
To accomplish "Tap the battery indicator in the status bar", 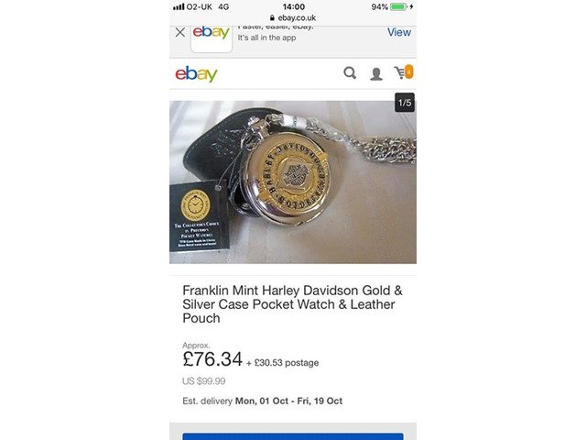I will (398, 6).
